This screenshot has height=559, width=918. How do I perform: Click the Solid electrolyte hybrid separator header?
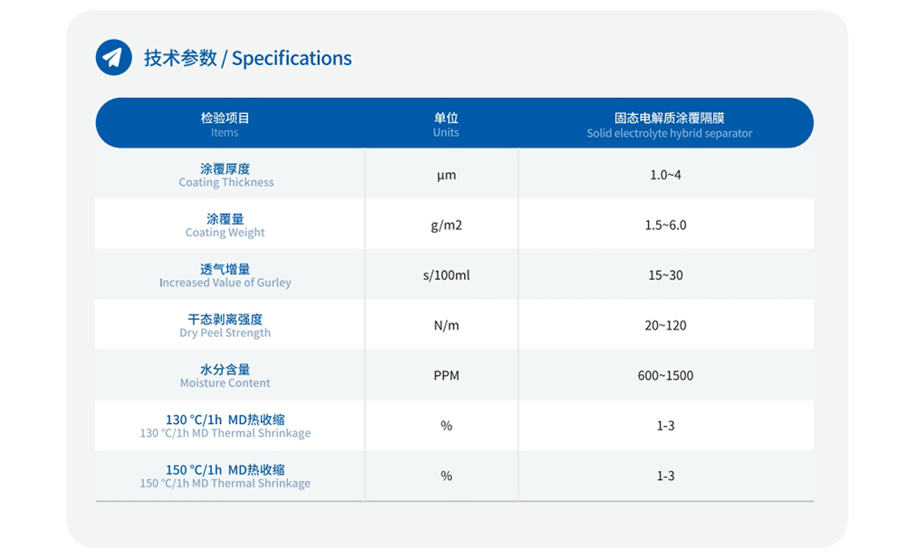click(x=669, y=124)
